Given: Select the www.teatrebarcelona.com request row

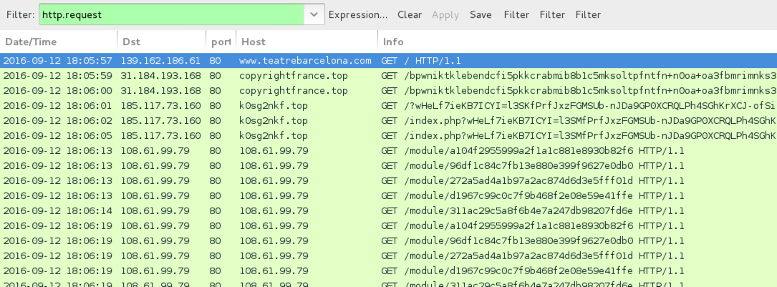Looking at the screenshot, I should tap(305, 61).
